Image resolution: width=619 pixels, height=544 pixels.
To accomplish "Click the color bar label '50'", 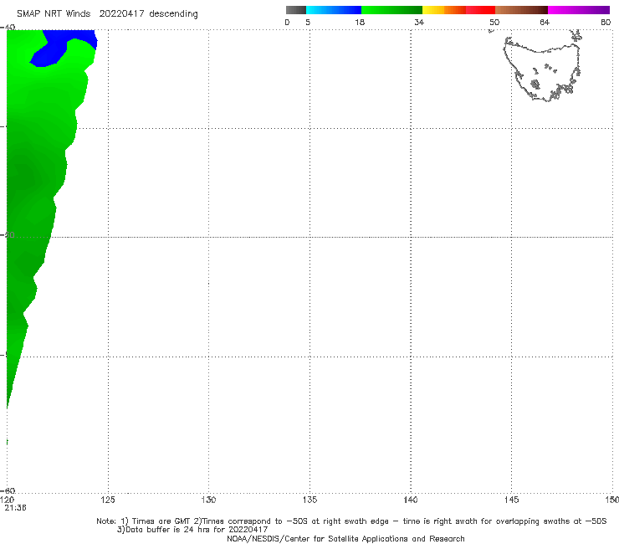I will [494, 22].
